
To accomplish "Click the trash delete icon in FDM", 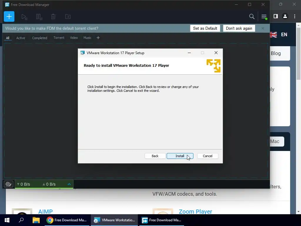I will tap(53, 17).
